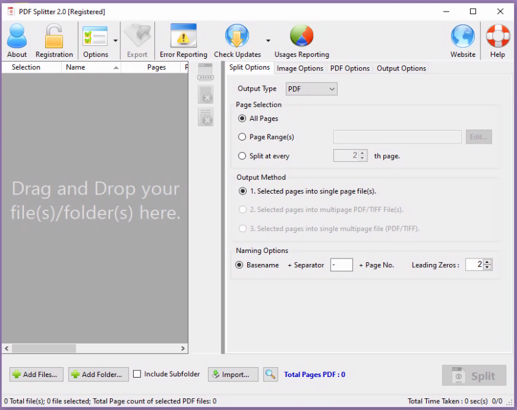Screen dimensions: 517x410
Task: Click the horizontal scrollbar left arrow
Action: pos(7,348)
